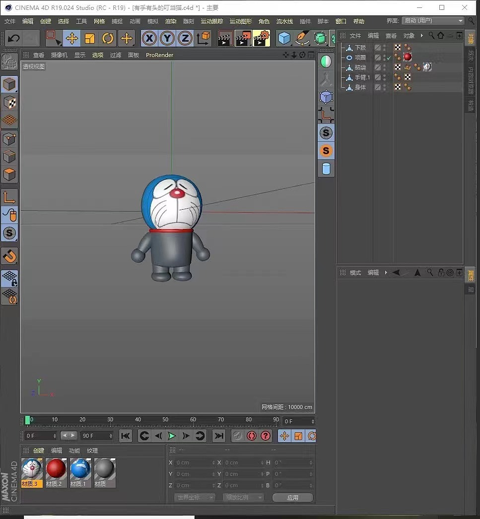Click the red material tag on 项圈
480x519 pixels.
(x=408, y=57)
